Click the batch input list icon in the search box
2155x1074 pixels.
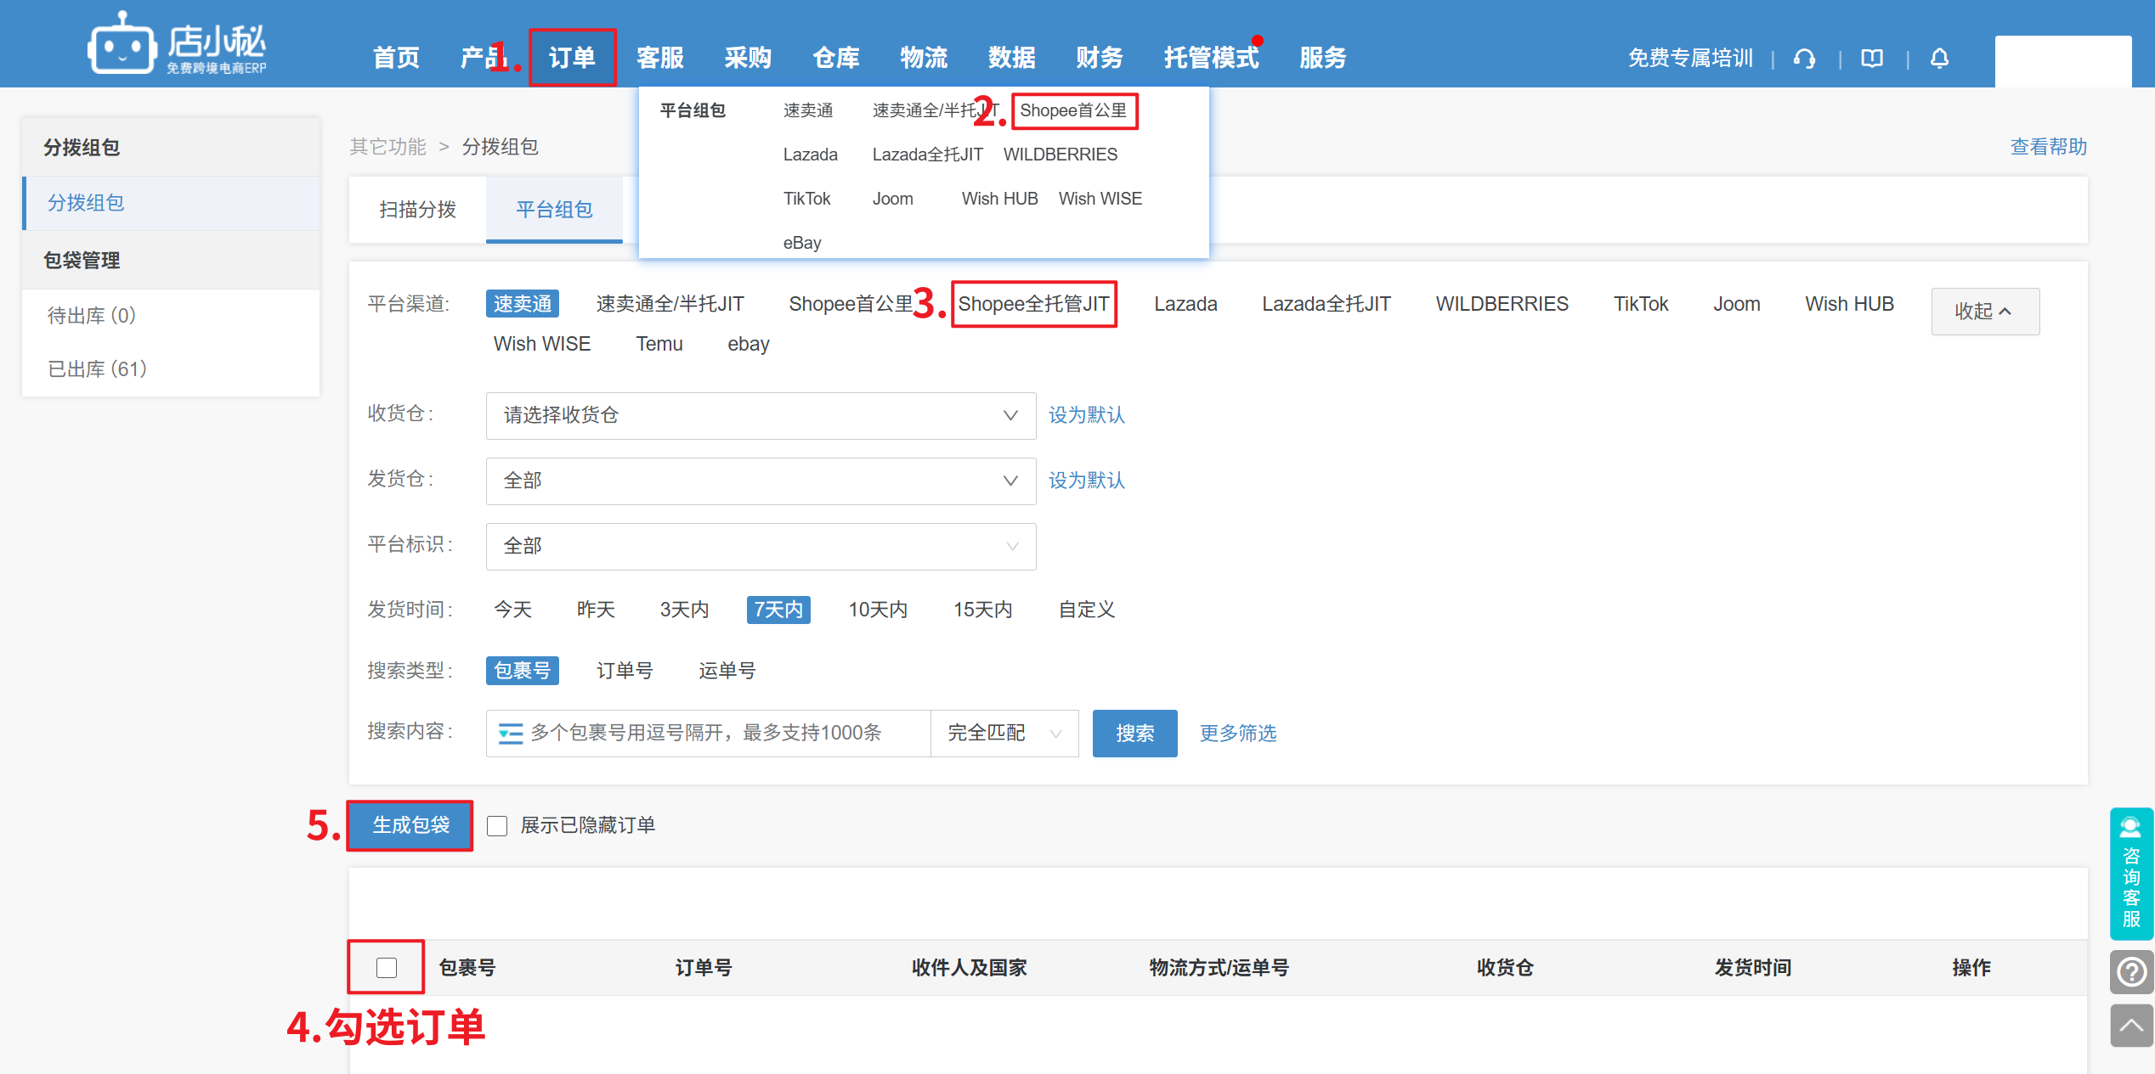[510, 733]
